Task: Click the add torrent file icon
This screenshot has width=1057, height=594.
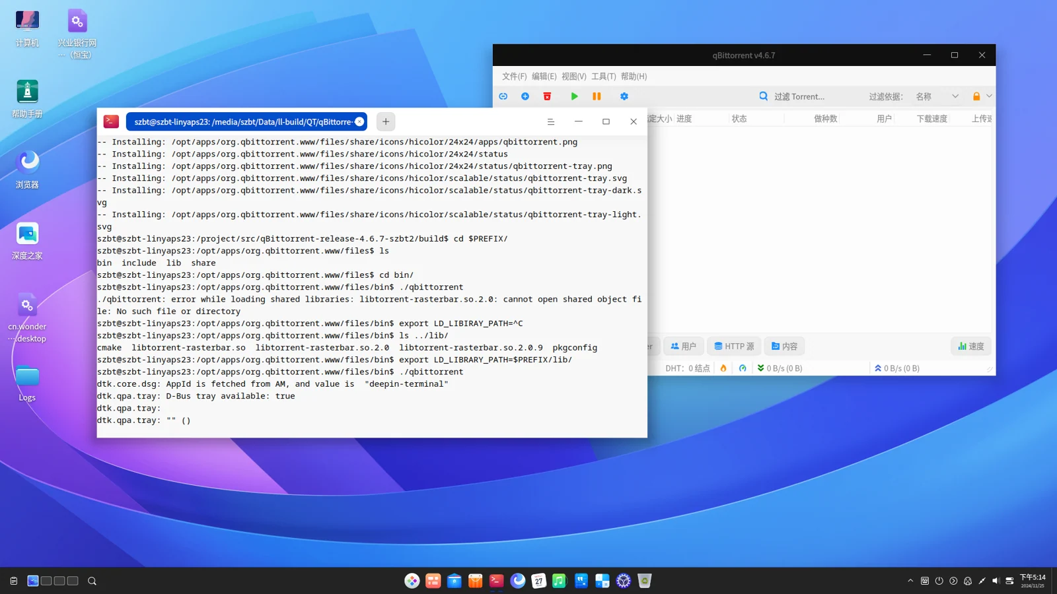Action: coord(525,96)
